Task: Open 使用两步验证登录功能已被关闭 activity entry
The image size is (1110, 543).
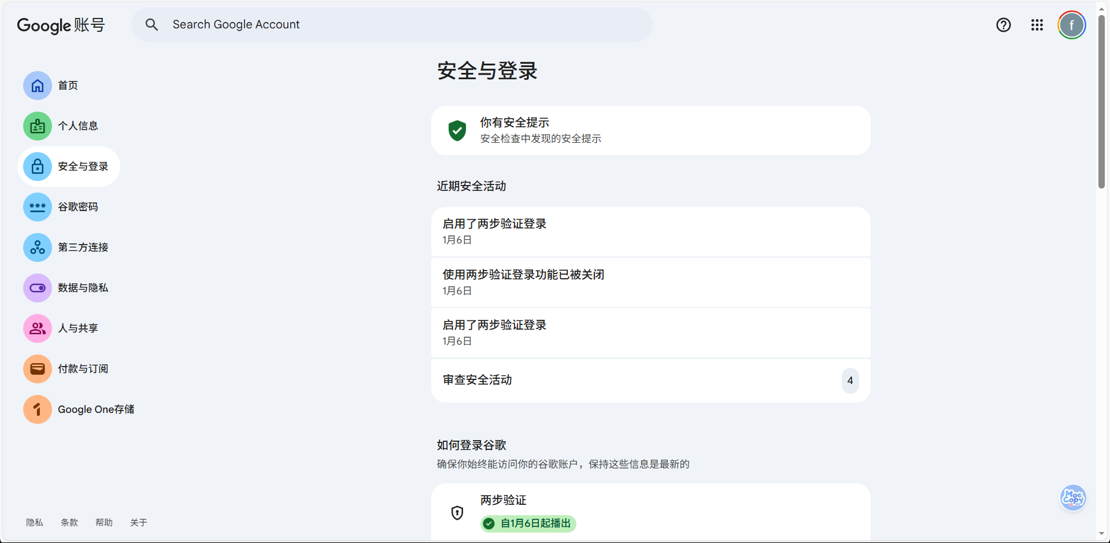Action: click(650, 282)
